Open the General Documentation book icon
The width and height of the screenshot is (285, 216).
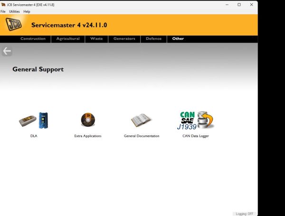click(x=141, y=120)
